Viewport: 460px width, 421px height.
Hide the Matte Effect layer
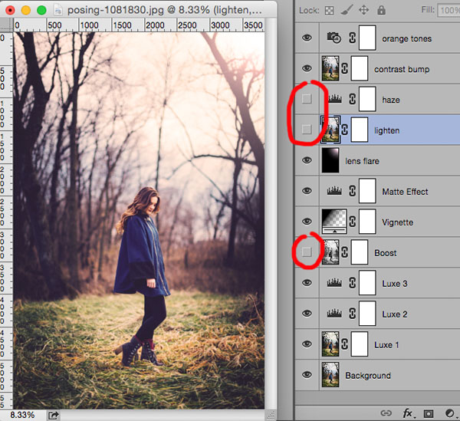(307, 191)
